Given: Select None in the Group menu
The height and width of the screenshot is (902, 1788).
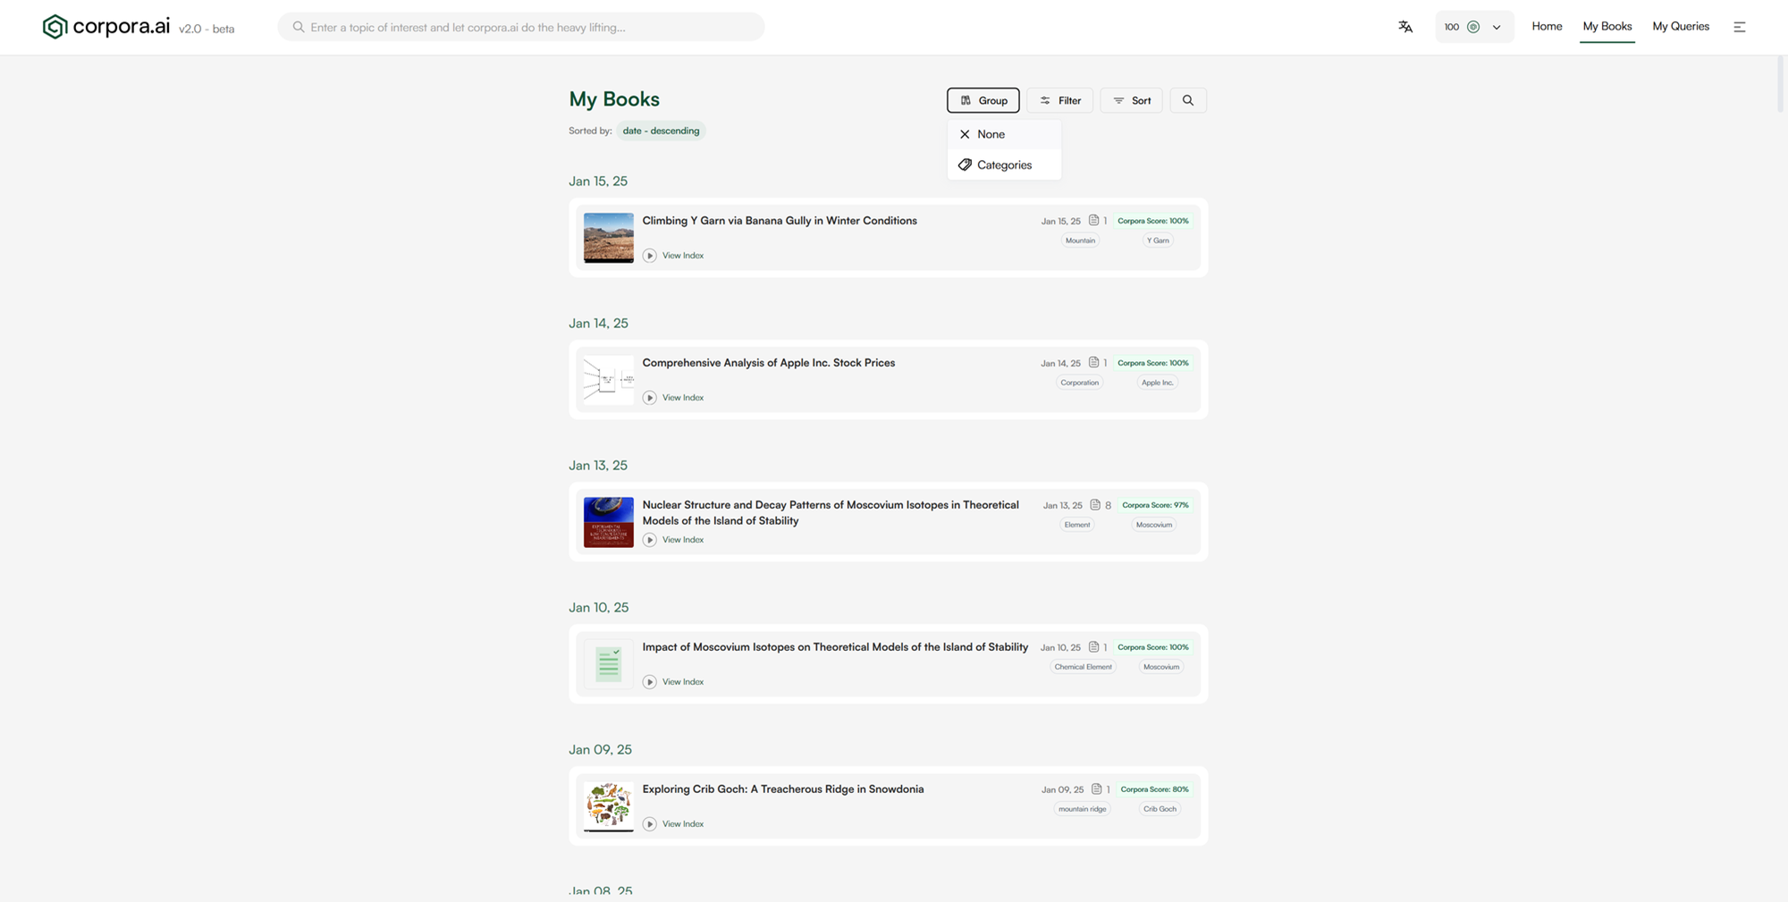Looking at the screenshot, I should click(x=991, y=134).
